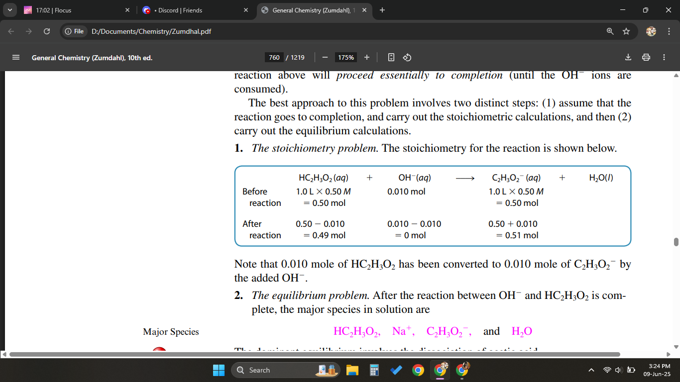Open the blue checkmark To Do app
Viewport: 680px width, 382px height.
tap(396, 370)
